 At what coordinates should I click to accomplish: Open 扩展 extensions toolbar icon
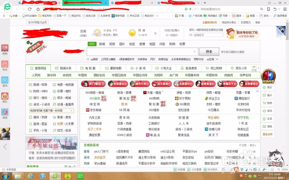coord(177,16)
